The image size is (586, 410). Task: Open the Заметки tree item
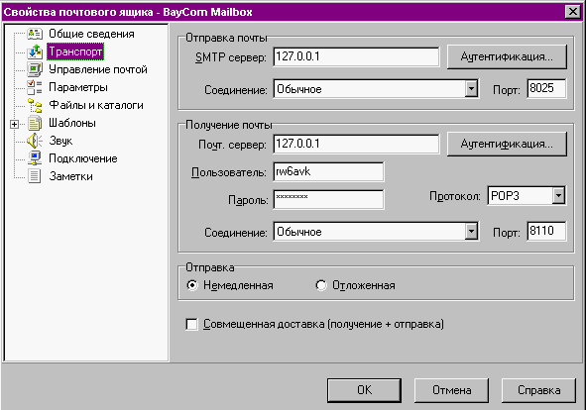pos(70,176)
